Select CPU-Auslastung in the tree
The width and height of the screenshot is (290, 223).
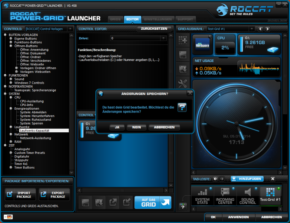(32, 101)
